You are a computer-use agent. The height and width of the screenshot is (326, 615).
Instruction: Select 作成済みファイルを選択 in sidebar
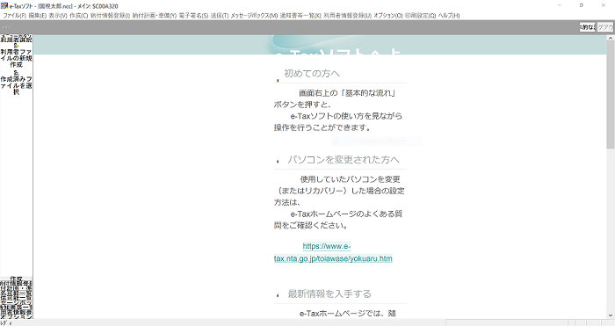click(16, 85)
